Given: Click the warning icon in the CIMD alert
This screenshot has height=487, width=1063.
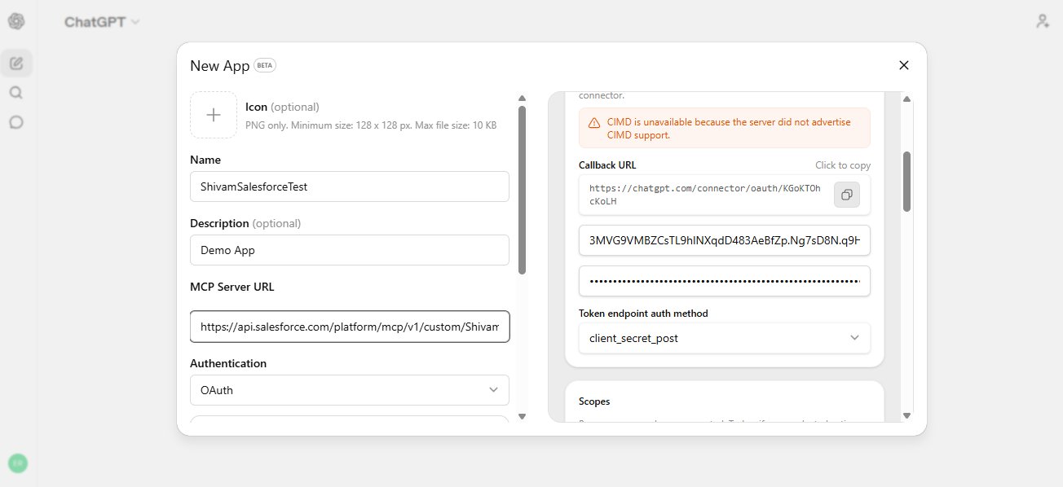Looking at the screenshot, I should pyautogui.click(x=593, y=123).
